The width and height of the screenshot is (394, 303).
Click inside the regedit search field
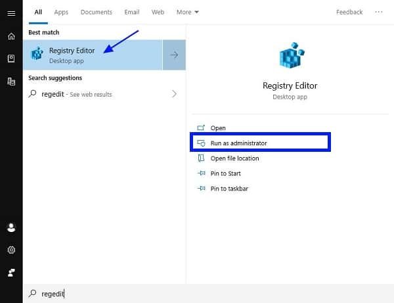(x=209, y=293)
